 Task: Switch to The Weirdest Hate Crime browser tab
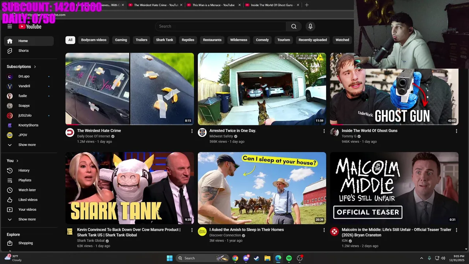point(155,5)
